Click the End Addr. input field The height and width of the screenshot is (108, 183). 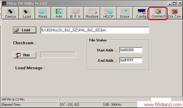click(131, 60)
